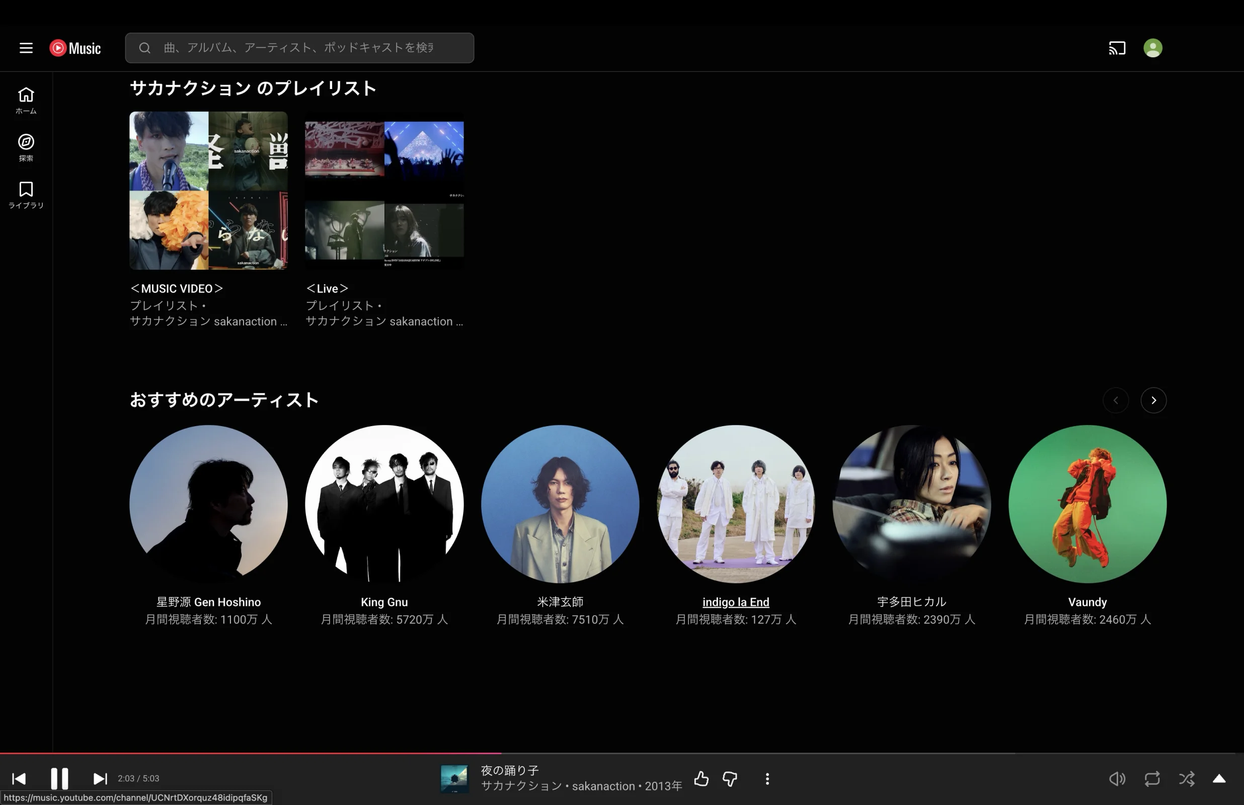Like the song with thumbs up
Viewport: 1244px width, 805px height.
(x=701, y=779)
